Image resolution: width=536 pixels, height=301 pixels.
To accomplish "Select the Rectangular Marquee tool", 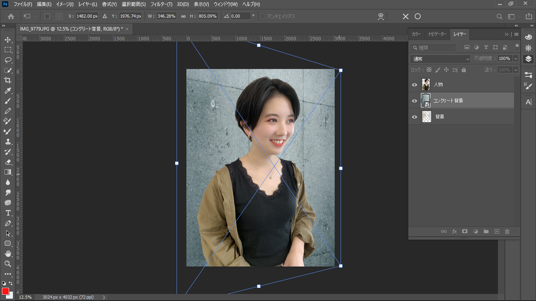I will point(7,50).
